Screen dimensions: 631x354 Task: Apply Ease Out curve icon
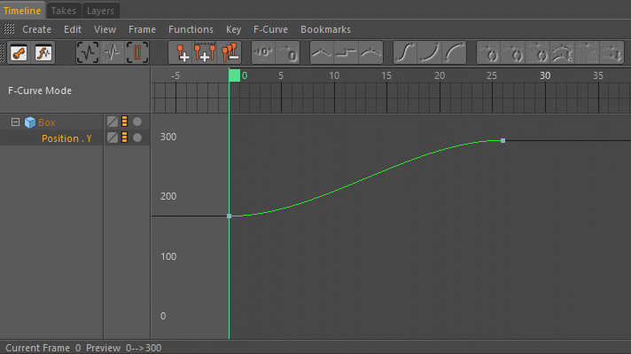[454, 52]
